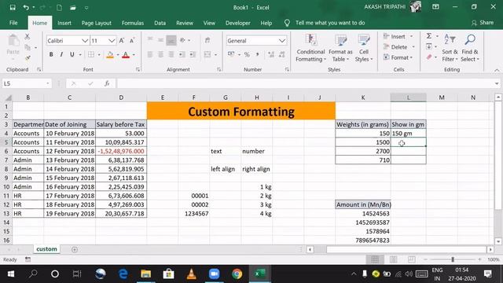Switch to the Insert tab
503x283 pixels.
tap(64, 23)
